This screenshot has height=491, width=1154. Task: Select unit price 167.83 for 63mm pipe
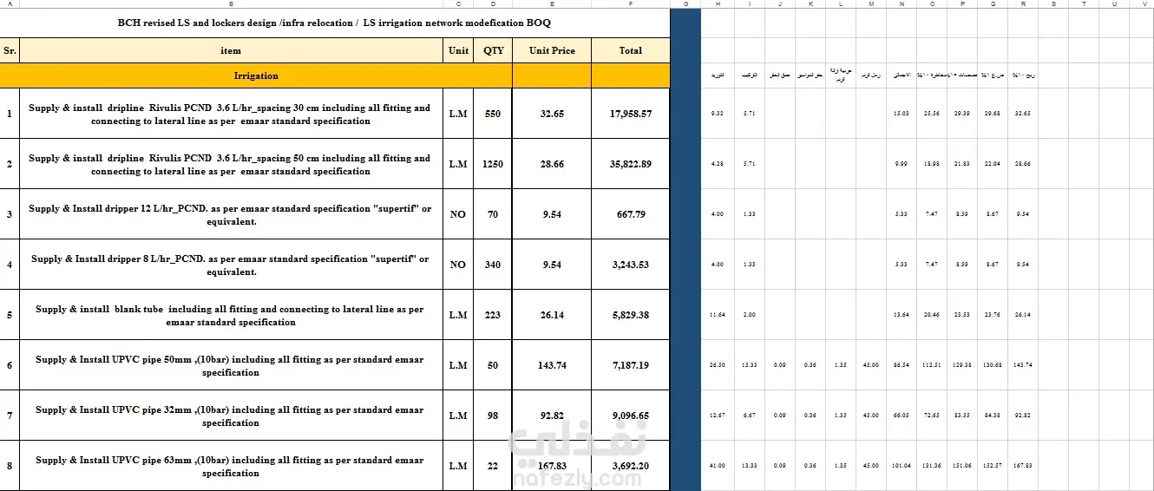click(552, 466)
